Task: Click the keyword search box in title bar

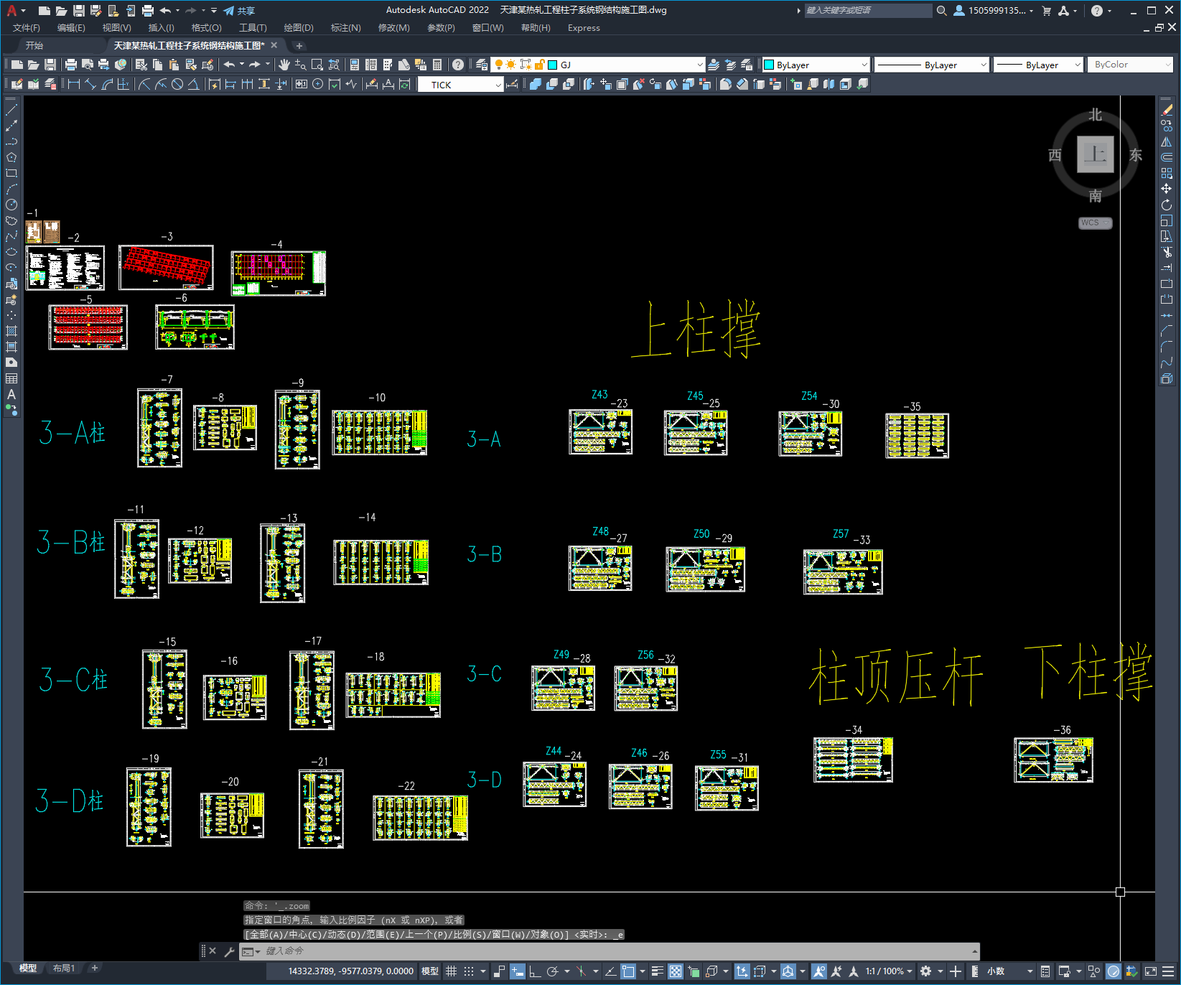Action: [868, 11]
